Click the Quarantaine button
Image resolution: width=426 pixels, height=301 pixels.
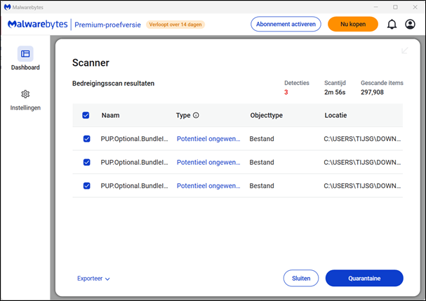pyautogui.click(x=364, y=279)
